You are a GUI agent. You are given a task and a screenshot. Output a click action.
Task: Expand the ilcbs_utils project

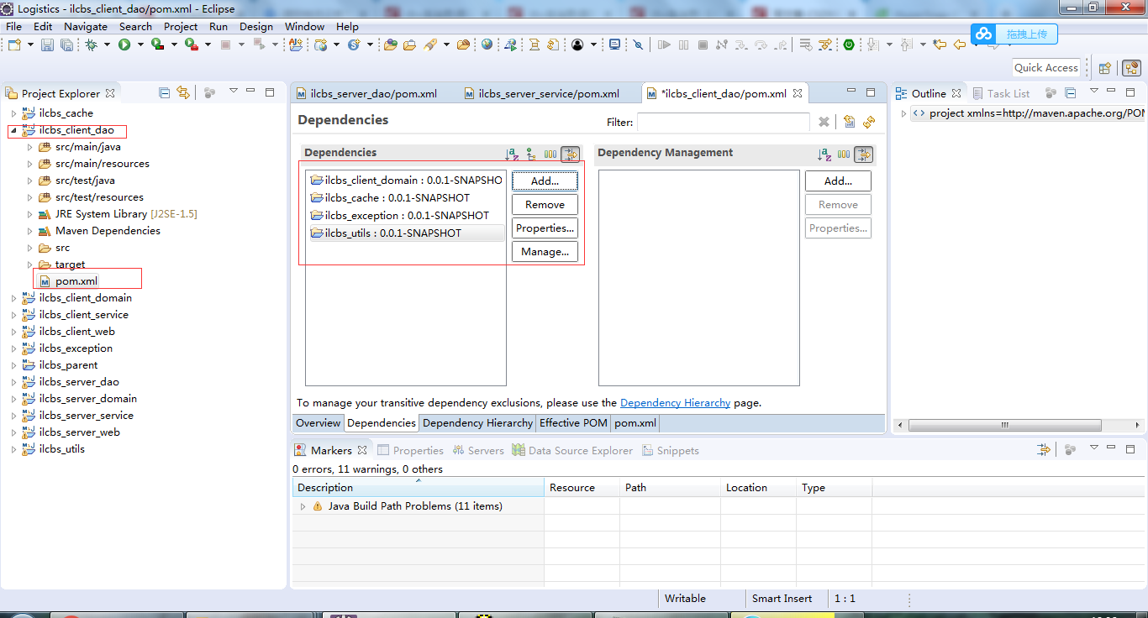13,449
